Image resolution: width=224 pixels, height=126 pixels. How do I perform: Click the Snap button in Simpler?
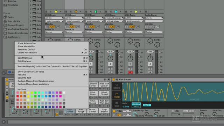tap(147, 105)
